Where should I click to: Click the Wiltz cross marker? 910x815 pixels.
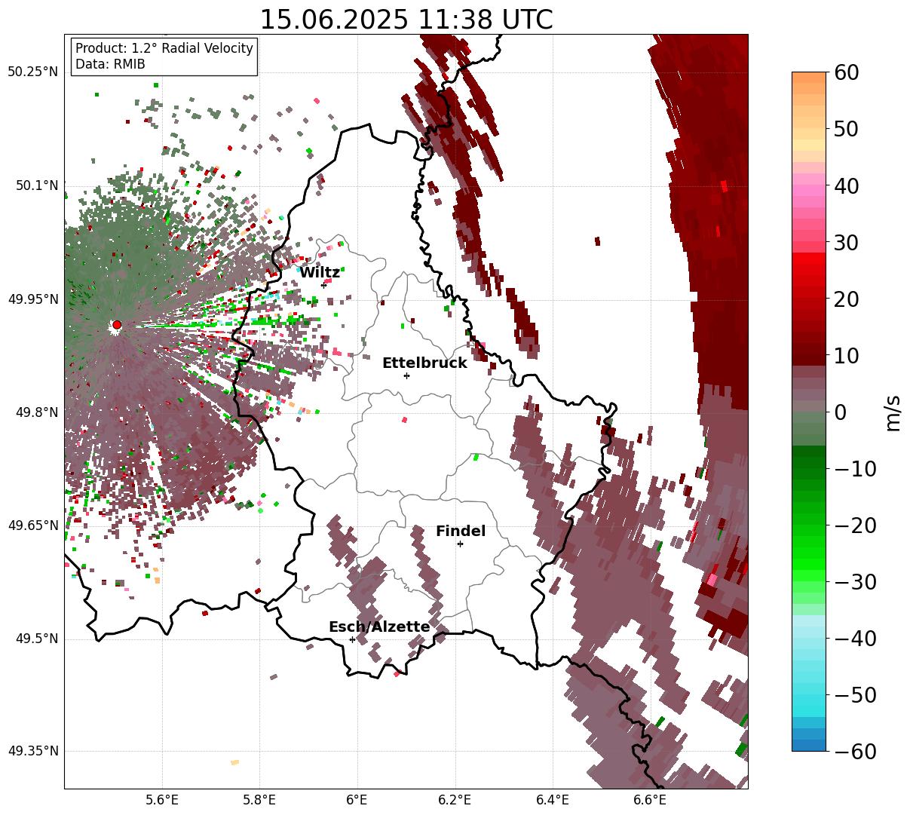pyautogui.click(x=324, y=285)
